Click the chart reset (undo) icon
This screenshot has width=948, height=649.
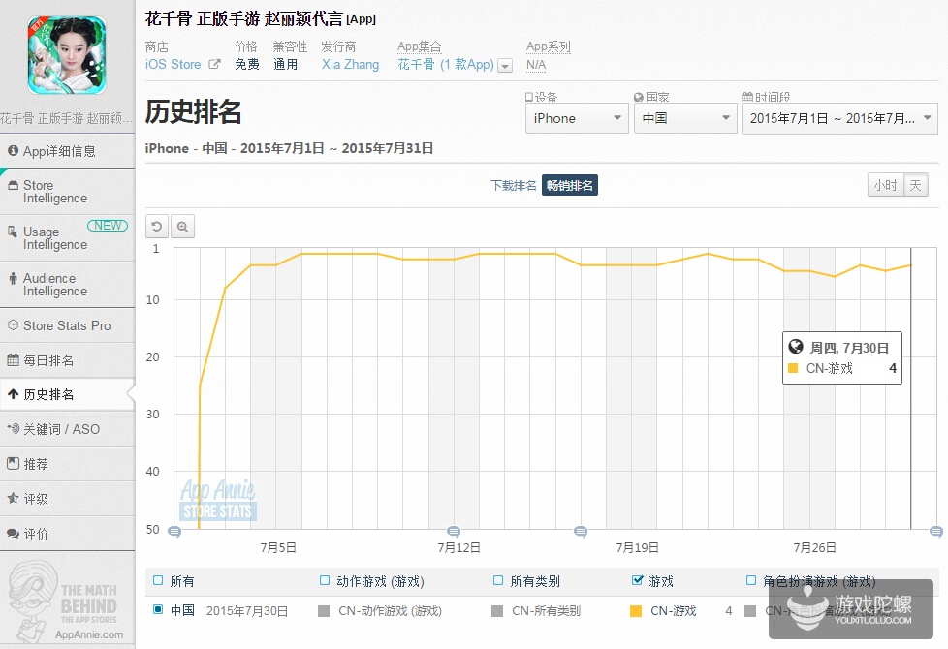coord(157,227)
